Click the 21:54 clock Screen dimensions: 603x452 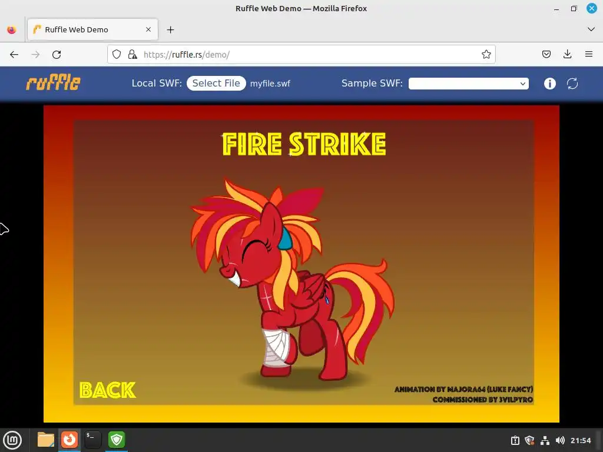tap(580, 440)
